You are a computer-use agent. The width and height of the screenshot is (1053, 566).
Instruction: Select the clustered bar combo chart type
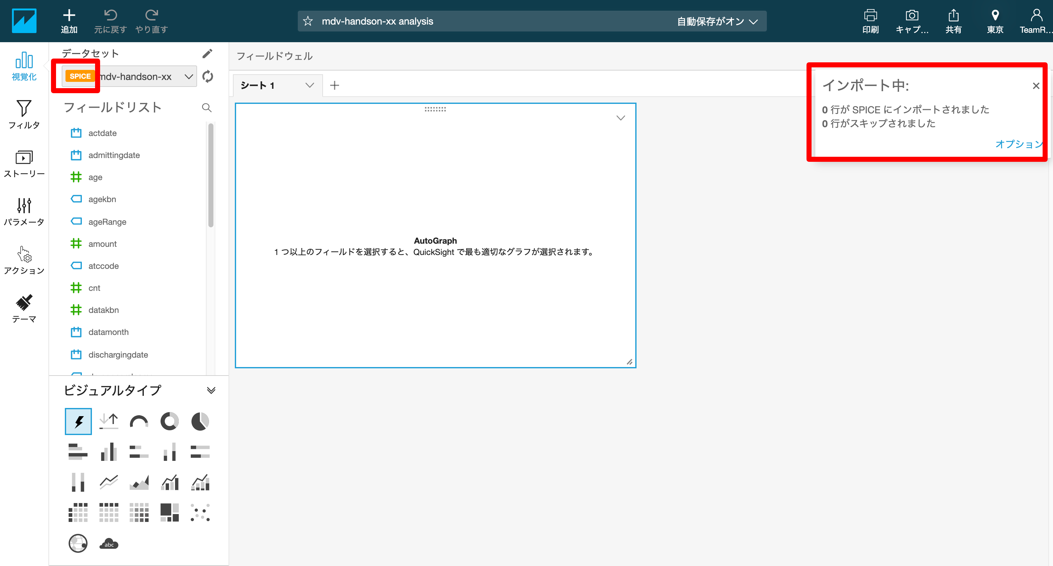(170, 482)
